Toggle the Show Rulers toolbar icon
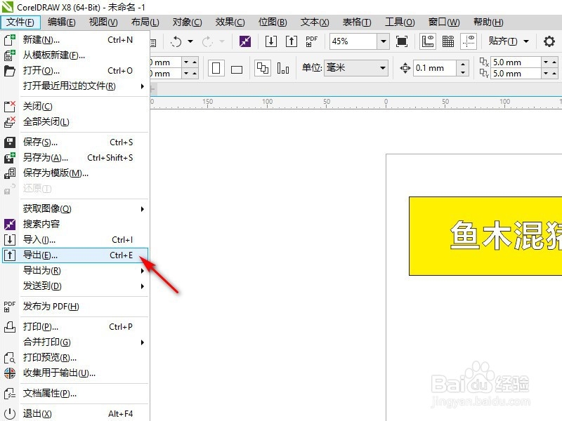 click(x=428, y=41)
